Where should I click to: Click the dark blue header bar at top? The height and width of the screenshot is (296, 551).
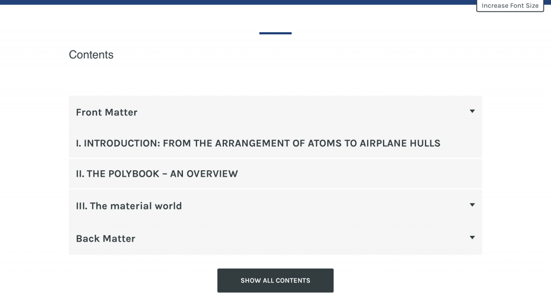238,2
